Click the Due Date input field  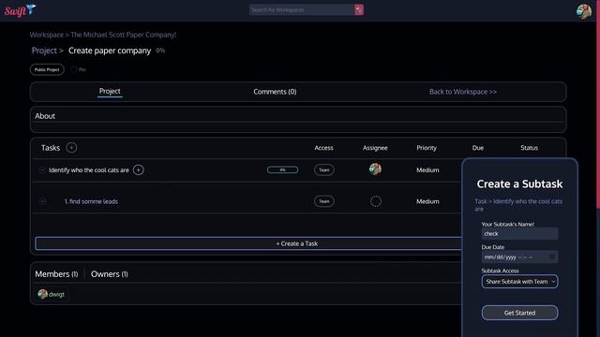[519, 257]
